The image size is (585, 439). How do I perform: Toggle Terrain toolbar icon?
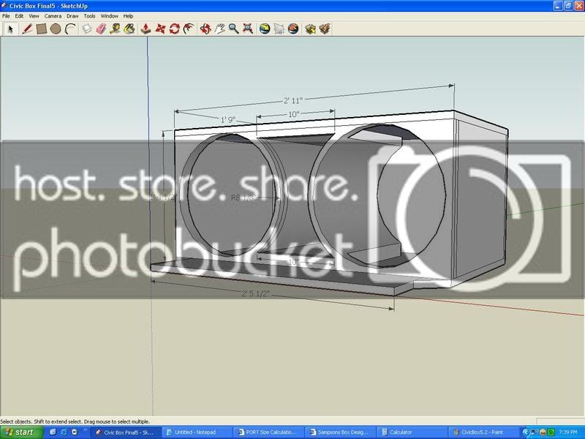pyautogui.click(x=279, y=29)
